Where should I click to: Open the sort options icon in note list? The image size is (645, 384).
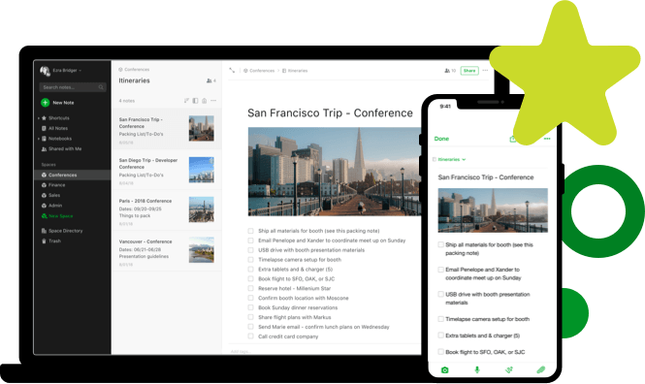(186, 101)
